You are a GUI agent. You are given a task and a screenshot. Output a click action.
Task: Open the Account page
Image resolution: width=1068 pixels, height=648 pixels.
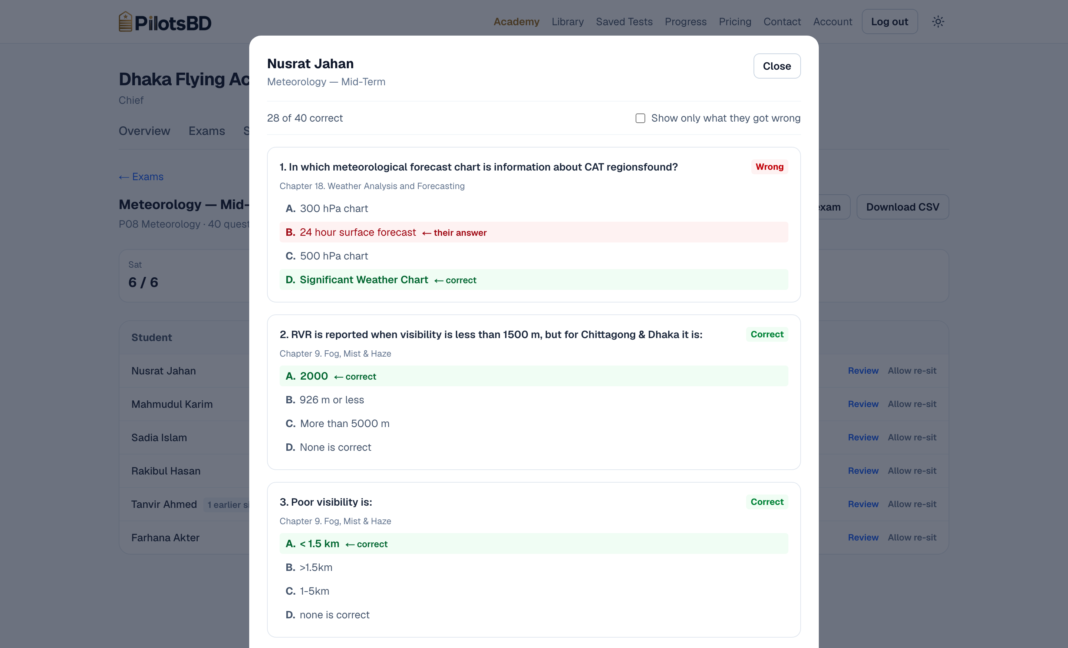point(833,22)
